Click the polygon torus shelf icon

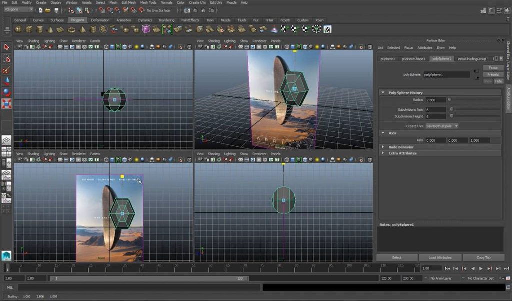[72, 29]
